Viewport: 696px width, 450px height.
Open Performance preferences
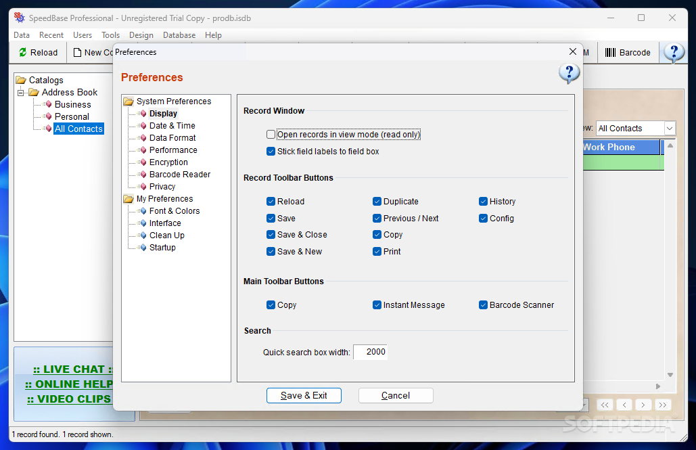(x=173, y=150)
